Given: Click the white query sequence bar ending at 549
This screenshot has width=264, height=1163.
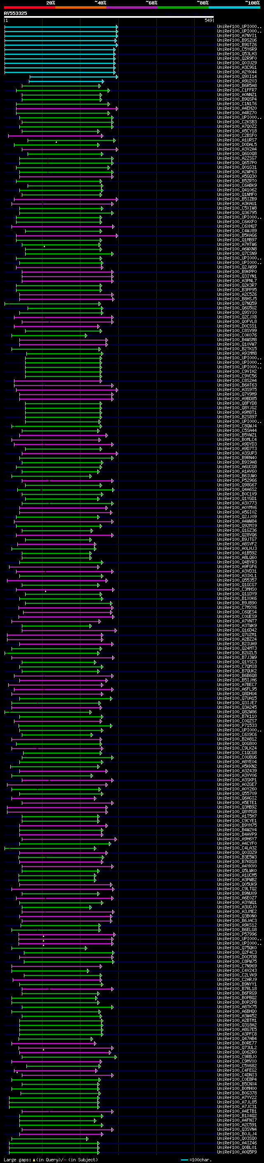Looking at the screenshot, I should point(109,17).
